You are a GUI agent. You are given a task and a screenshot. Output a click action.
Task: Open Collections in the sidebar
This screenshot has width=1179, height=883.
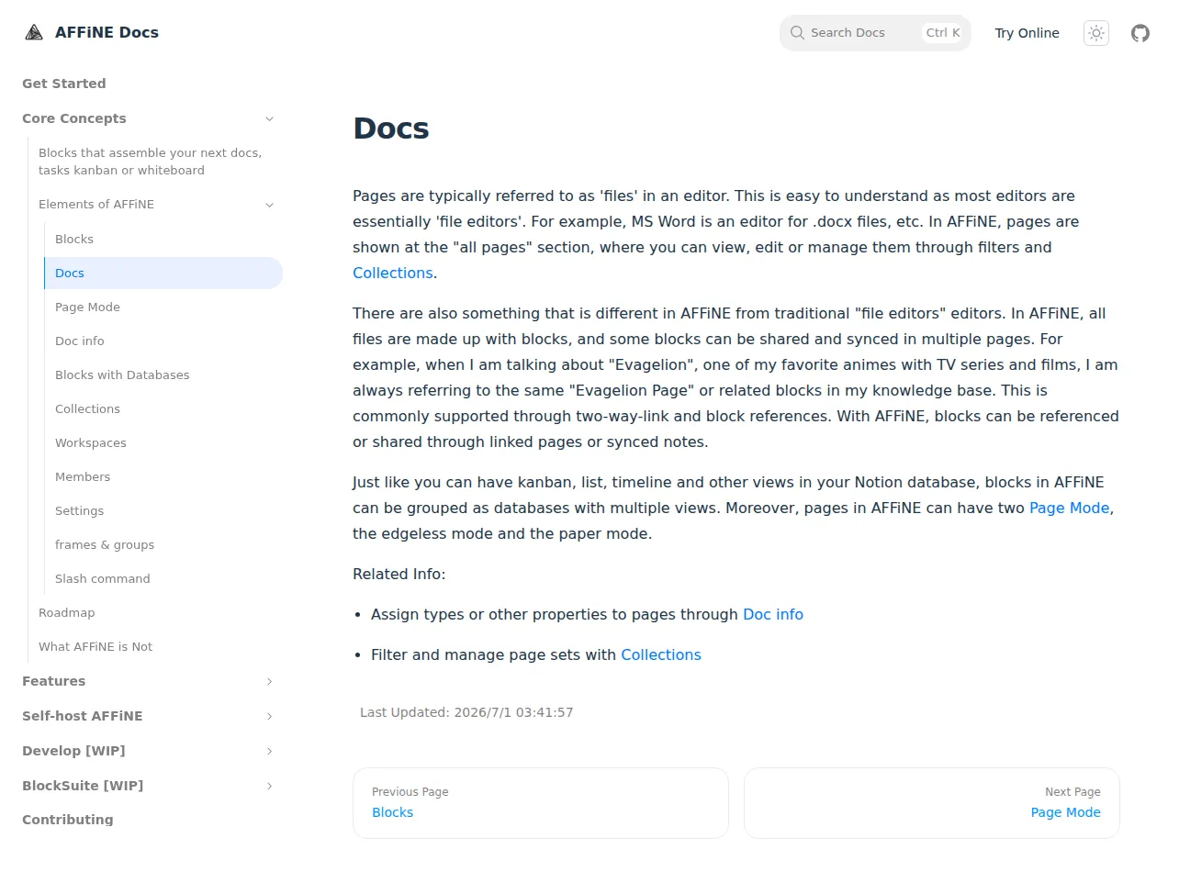click(87, 408)
